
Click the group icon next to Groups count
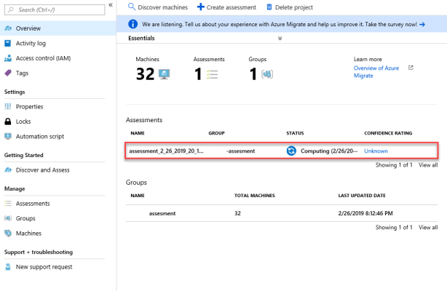point(267,74)
